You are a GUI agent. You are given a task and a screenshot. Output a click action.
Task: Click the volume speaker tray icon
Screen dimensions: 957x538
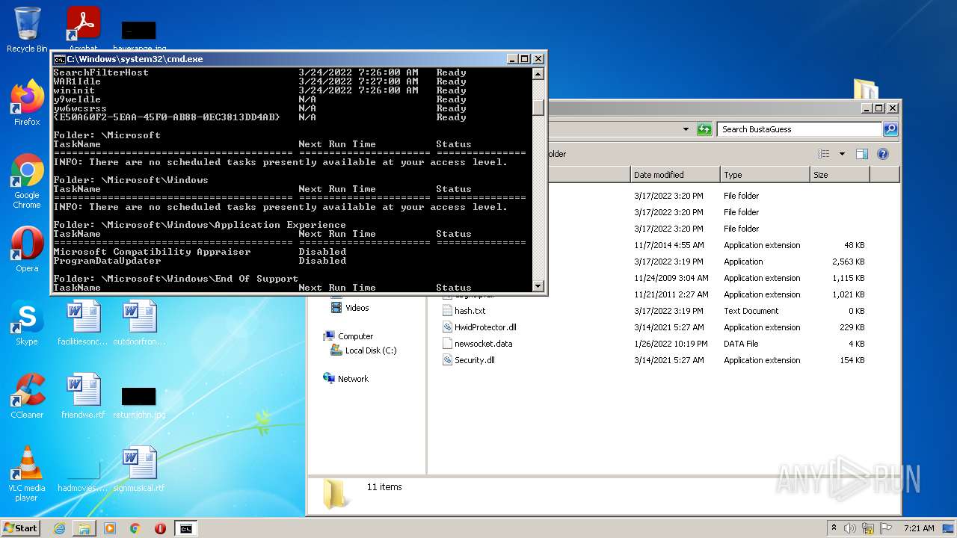click(x=850, y=528)
